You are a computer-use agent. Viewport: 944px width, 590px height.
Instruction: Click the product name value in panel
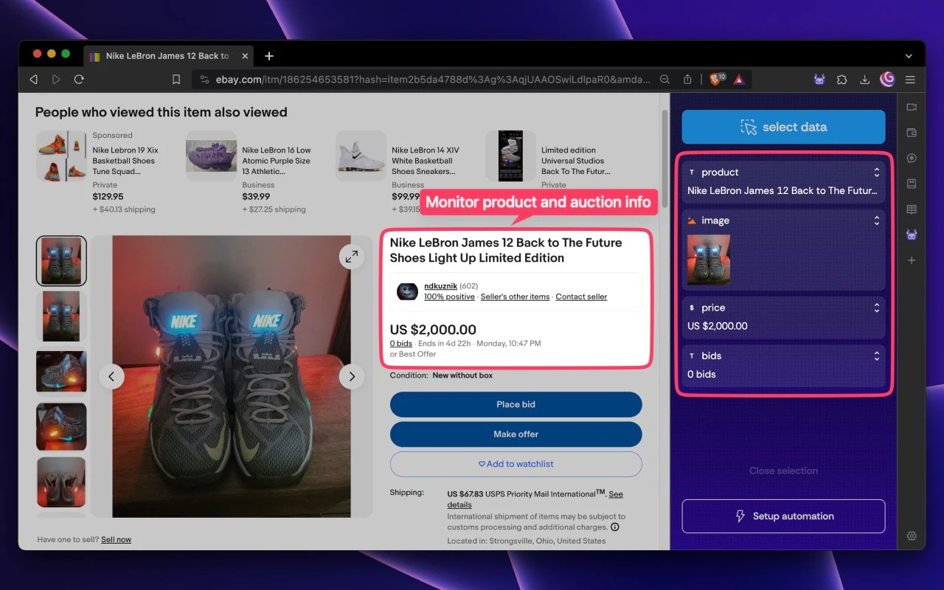(x=782, y=190)
